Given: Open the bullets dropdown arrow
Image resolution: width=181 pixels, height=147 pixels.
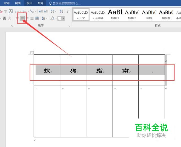Looking at the screenshot, I should tap(21, 11).
